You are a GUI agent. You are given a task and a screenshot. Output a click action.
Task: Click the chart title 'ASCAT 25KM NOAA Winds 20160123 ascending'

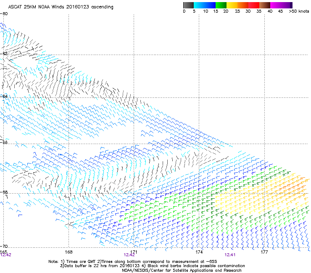(x=61, y=7)
